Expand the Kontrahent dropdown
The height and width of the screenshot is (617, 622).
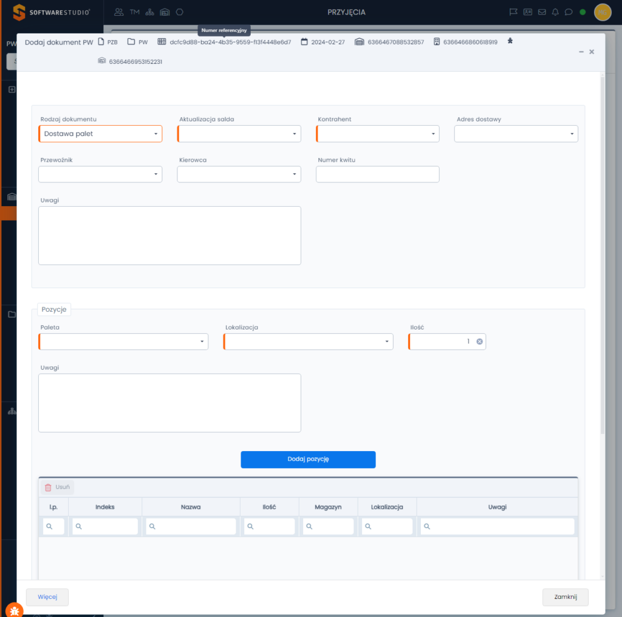(x=377, y=134)
